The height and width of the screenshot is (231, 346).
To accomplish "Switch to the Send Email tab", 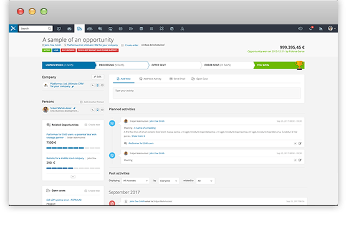I will coord(177,79).
